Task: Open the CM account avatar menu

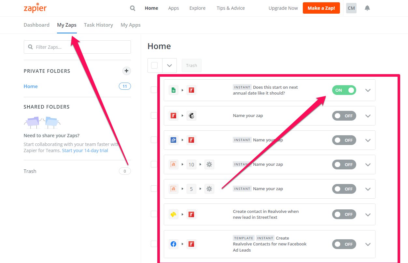Action: pos(351,8)
